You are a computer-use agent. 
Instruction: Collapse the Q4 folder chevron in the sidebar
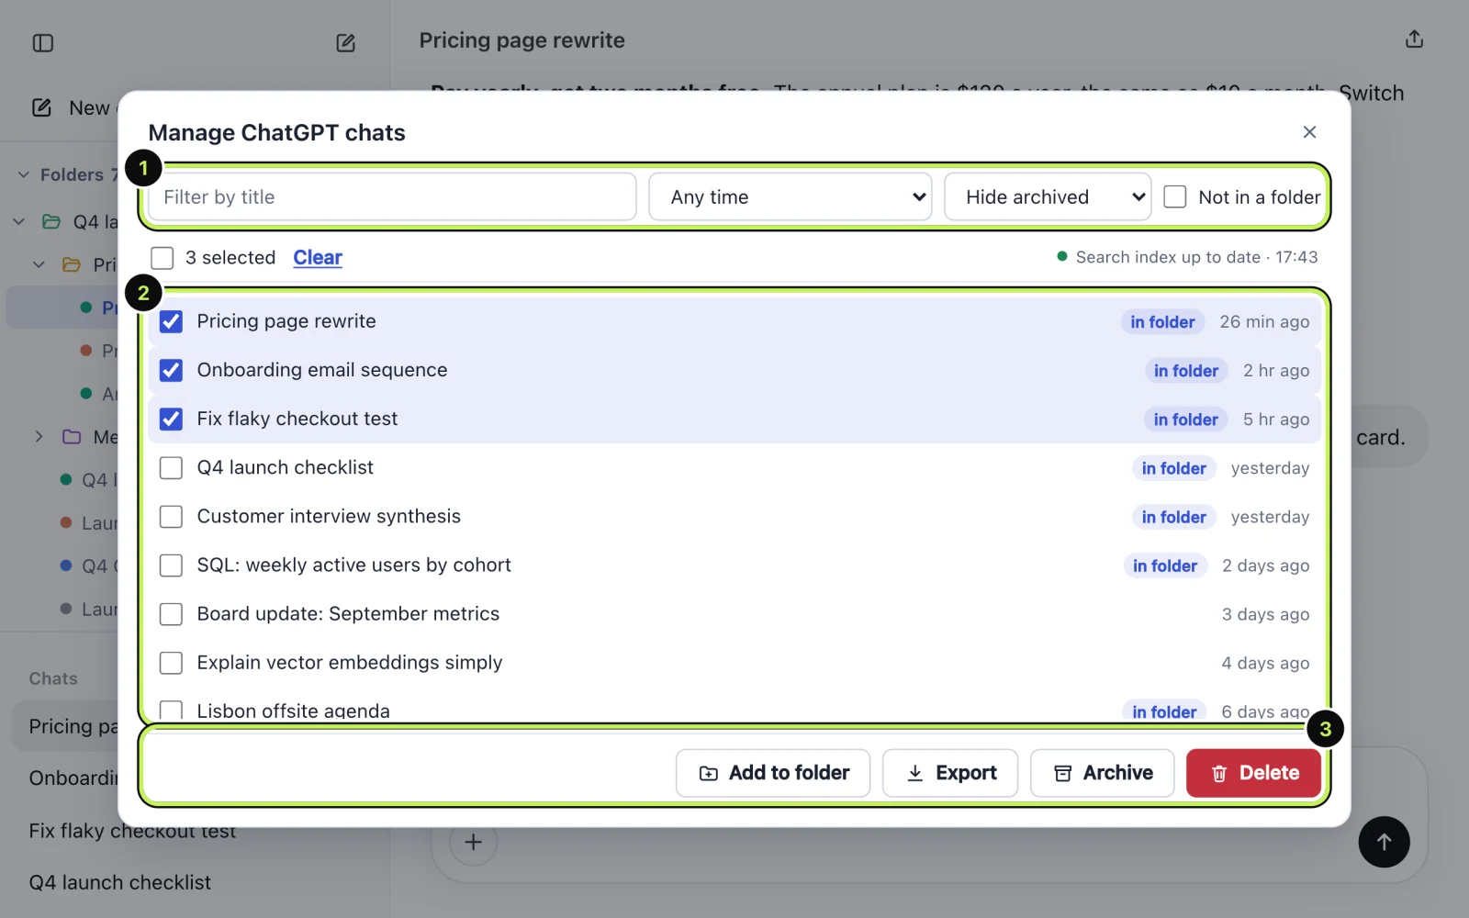(18, 222)
